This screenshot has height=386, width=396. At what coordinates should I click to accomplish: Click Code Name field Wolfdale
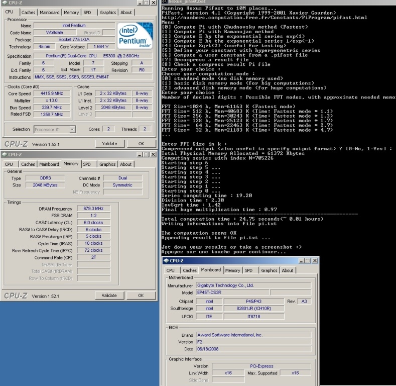click(55, 33)
